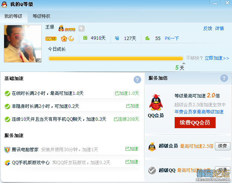Click the QQ手机版游戏中心 icon

pyautogui.click(x=7, y=163)
